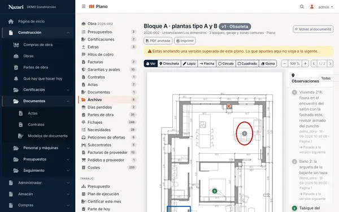Select the Círculo tool

point(226,63)
